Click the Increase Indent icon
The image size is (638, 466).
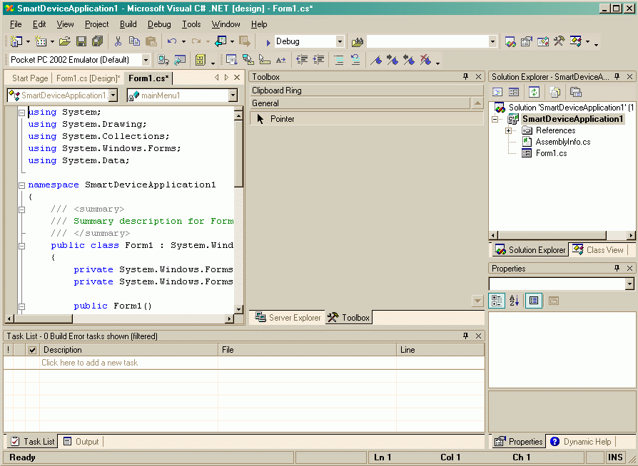[x=318, y=60]
